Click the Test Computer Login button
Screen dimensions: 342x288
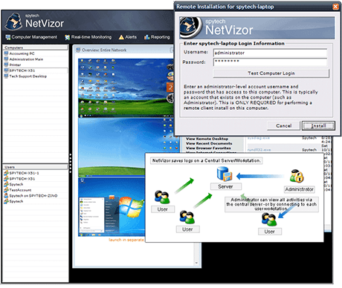[271, 73]
